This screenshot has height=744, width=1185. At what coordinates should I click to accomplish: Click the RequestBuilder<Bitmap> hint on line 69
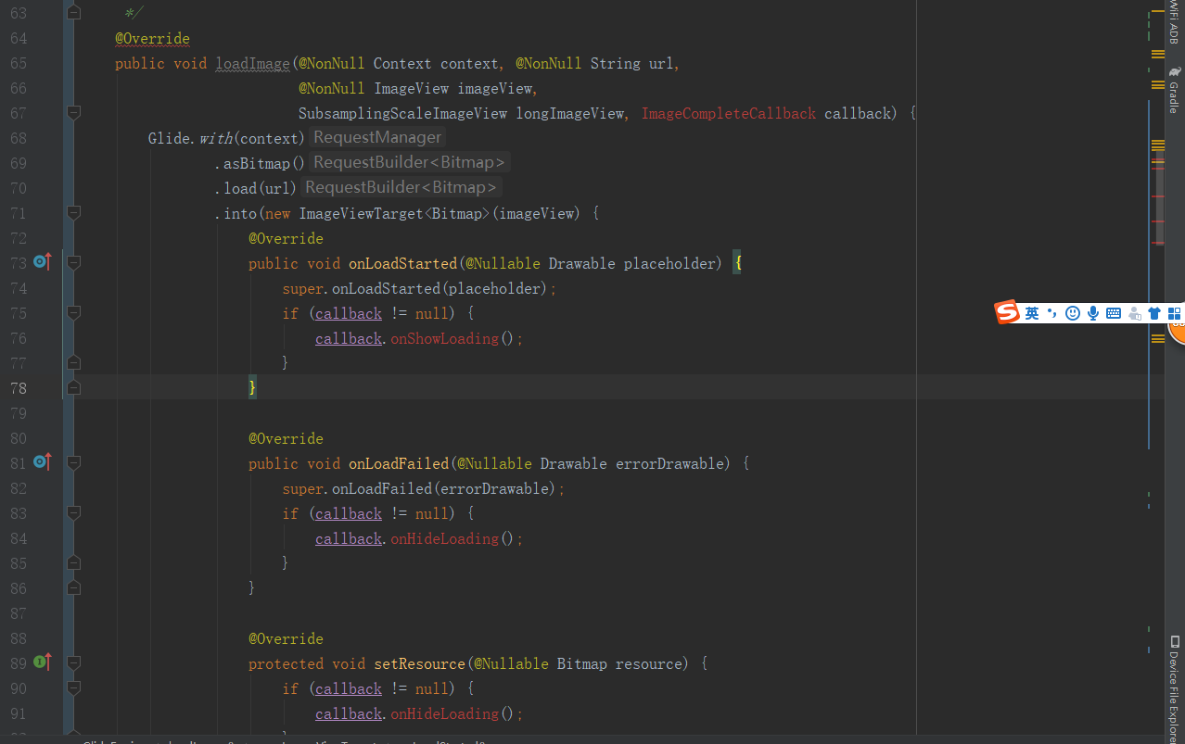410,162
